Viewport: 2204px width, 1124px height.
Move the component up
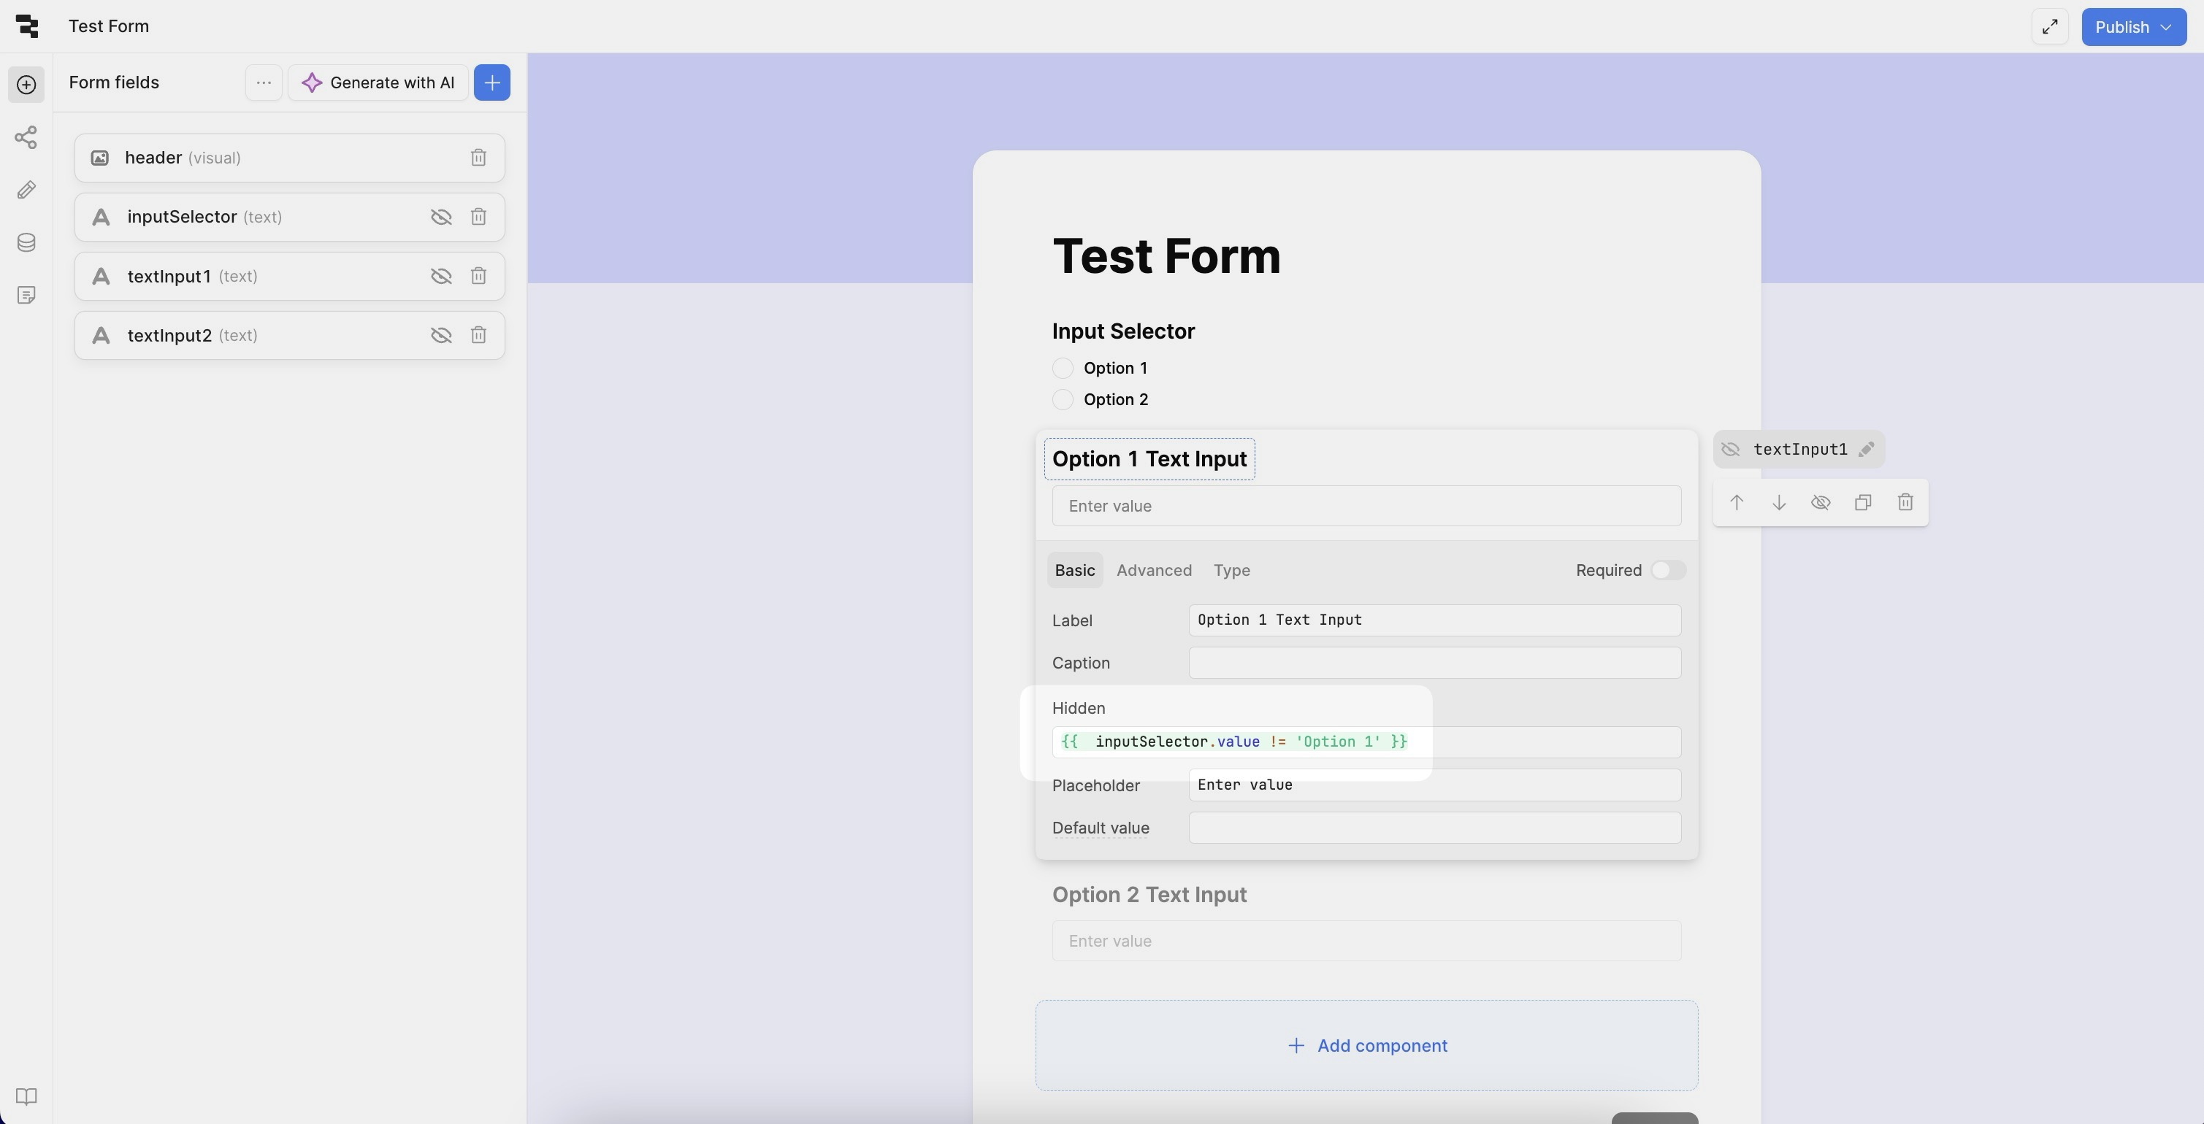pyautogui.click(x=1736, y=503)
